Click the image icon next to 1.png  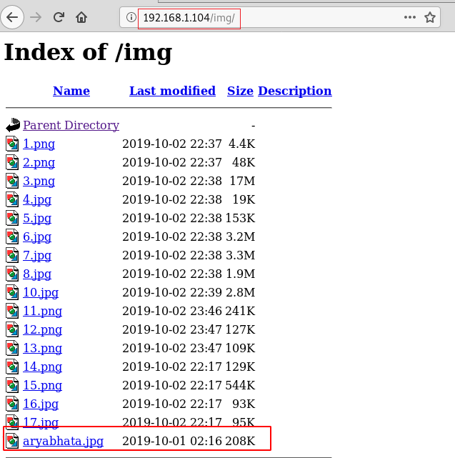(x=12, y=144)
